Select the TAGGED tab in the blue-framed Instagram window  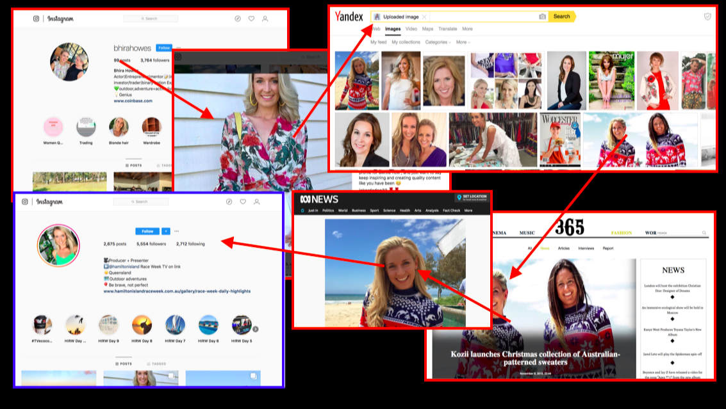(156, 364)
